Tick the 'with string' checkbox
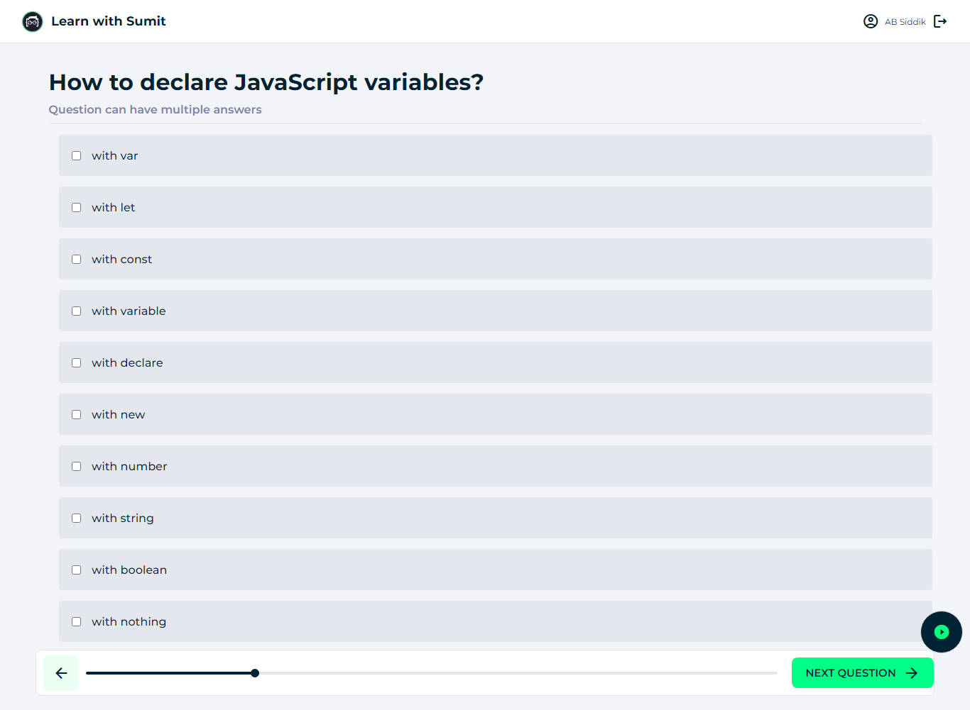The image size is (970, 710). point(76,518)
